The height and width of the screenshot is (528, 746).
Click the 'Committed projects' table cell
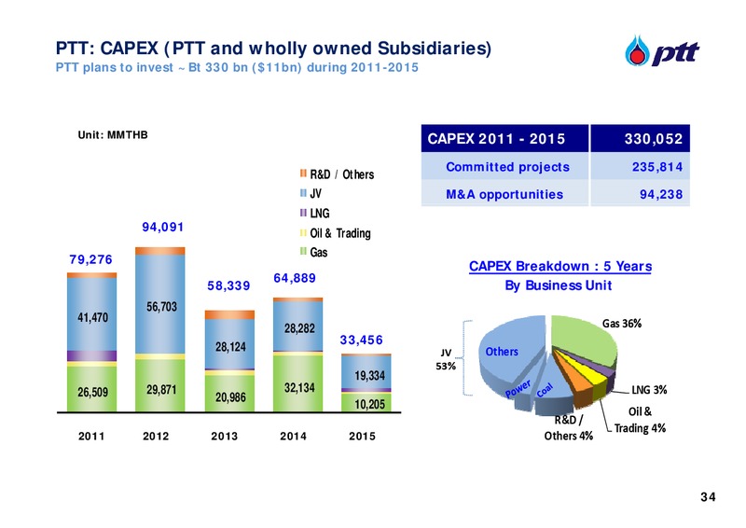[x=504, y=167]
